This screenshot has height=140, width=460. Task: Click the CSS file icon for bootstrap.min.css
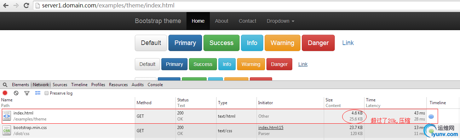[7, 130]
